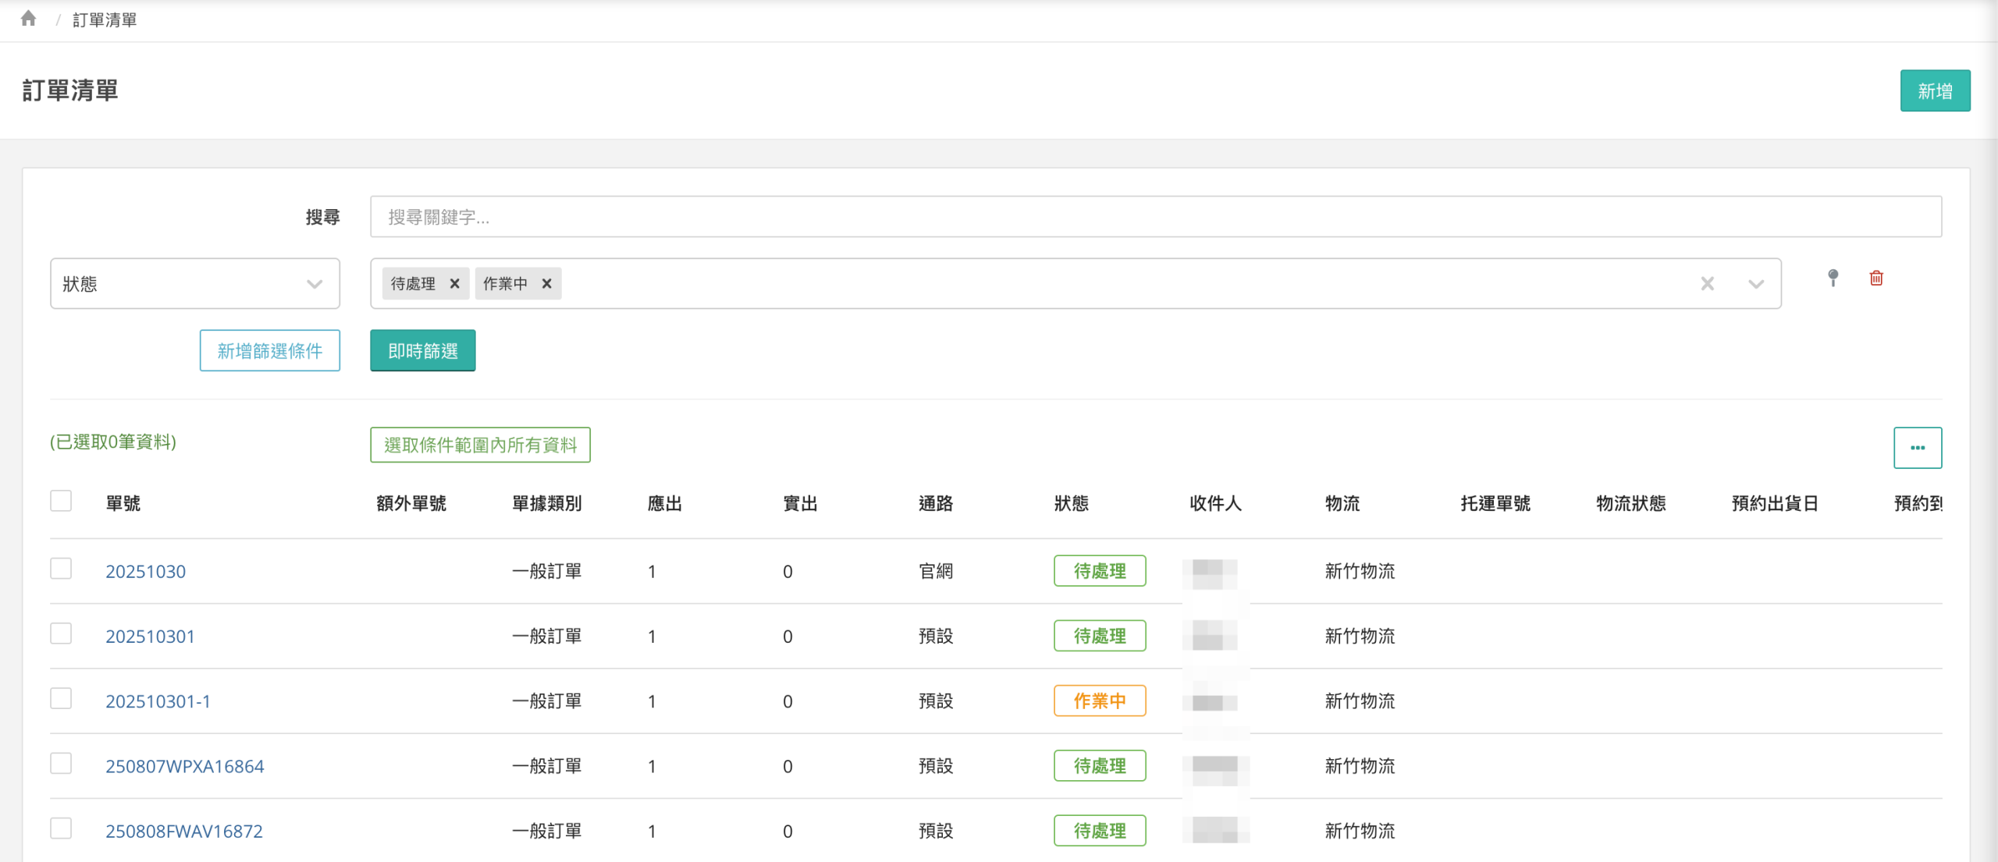
Task: Tick checkbox for order 250808FWAV16872
Action: (61, 828)
